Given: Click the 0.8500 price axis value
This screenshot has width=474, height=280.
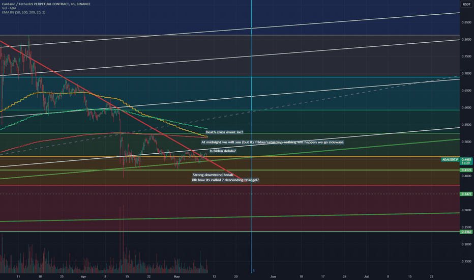Looking at the screenshot, I should tap(466, 22).
